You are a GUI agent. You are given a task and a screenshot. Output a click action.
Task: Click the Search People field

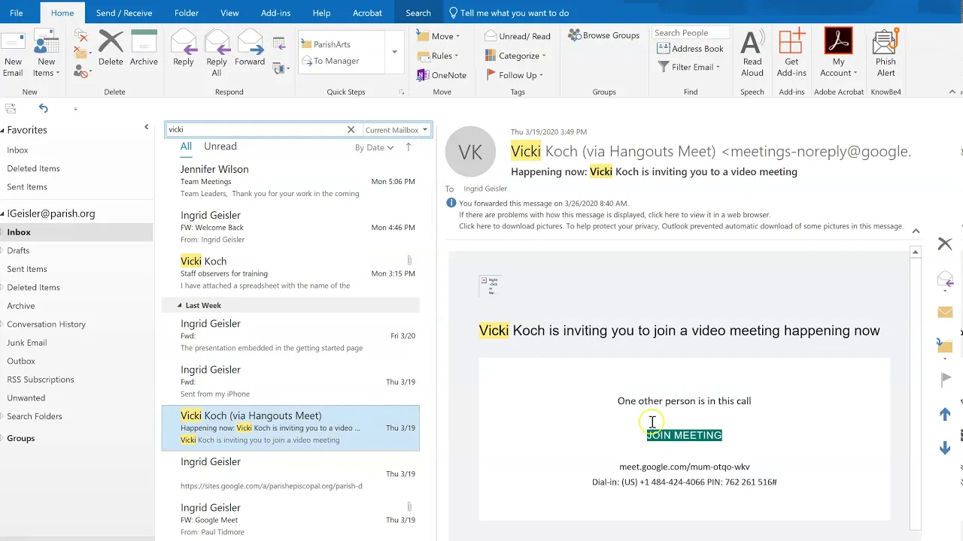coord(690,33)
